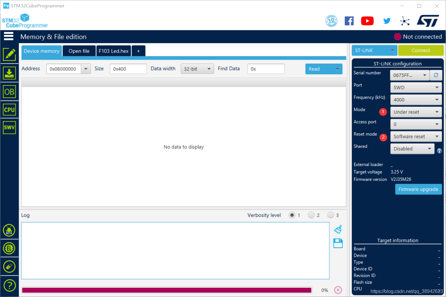This screenshot has width=446, height=297.
Task: Clear the log with the broom icon
Action: click(x=338, y=229)
